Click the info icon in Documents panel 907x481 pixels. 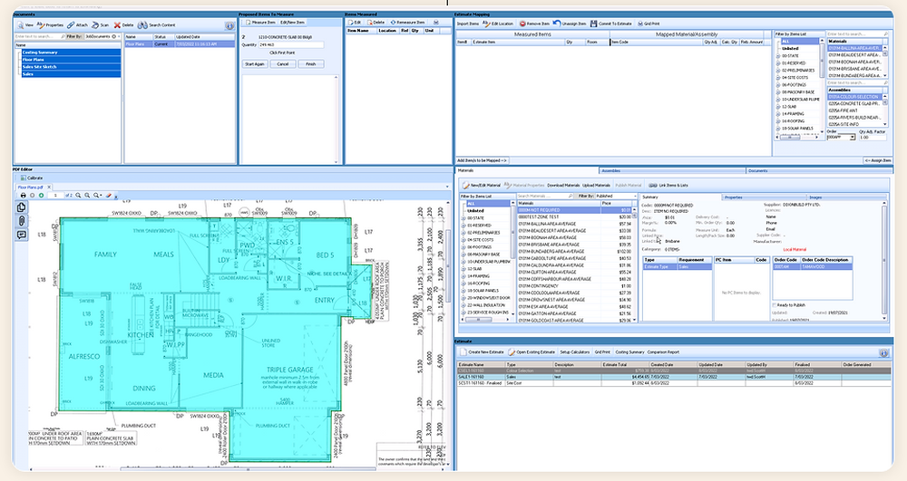pyautogui.click(x=229, y=26)
